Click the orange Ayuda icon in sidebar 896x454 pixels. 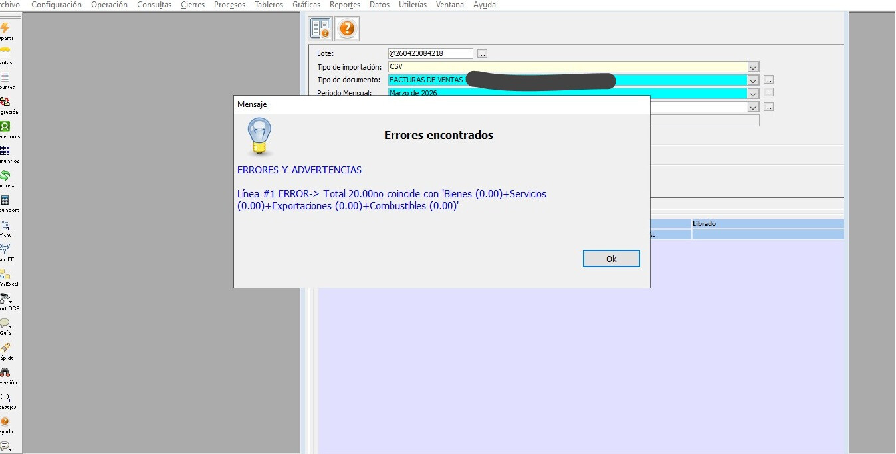click(x=5, y=421)
